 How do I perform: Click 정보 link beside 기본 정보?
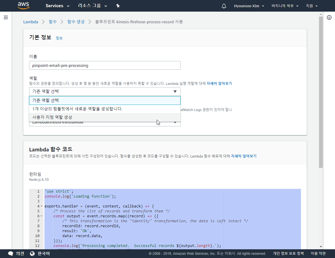click(x=59, y=38)
